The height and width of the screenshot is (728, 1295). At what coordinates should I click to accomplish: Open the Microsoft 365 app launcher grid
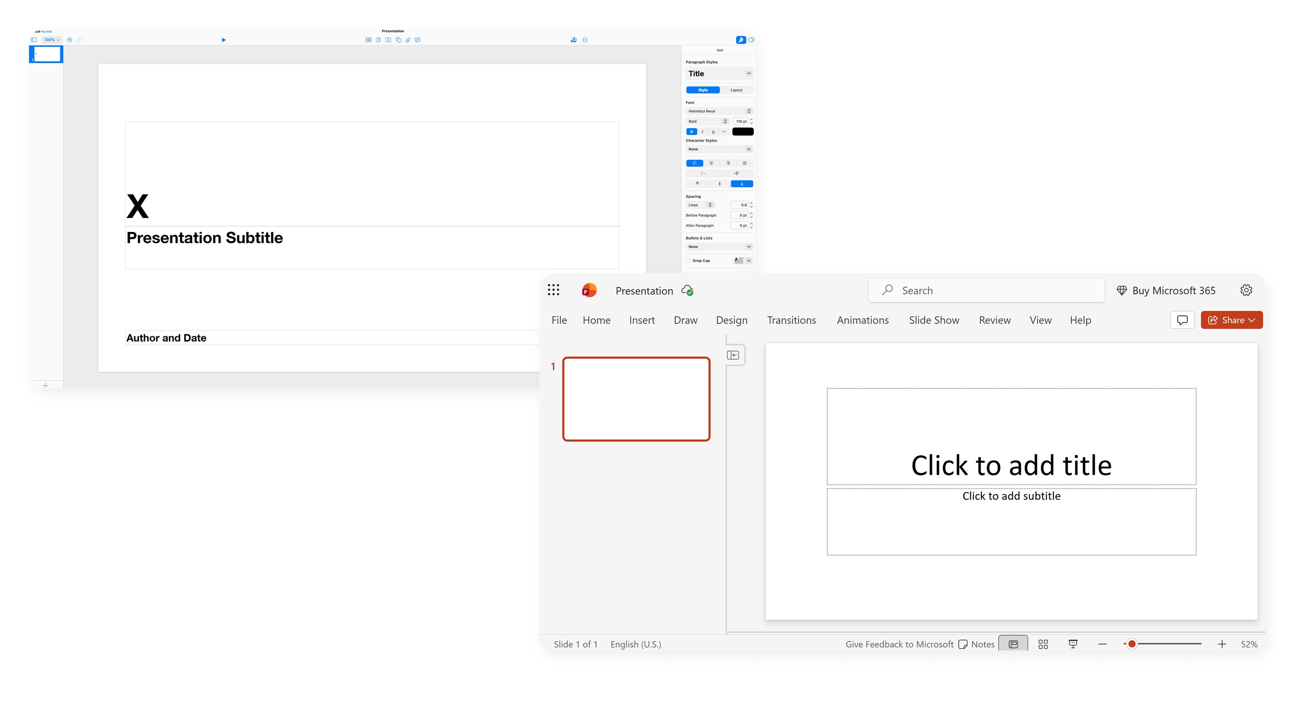[553, 290]
